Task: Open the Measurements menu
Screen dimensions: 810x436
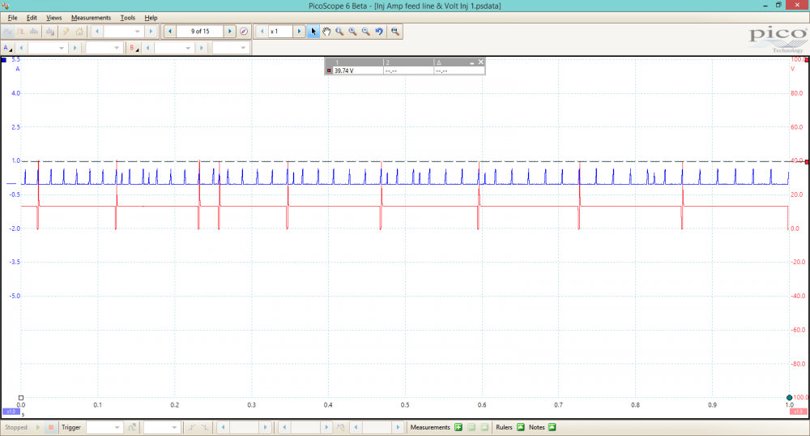Action: [91, 18]
